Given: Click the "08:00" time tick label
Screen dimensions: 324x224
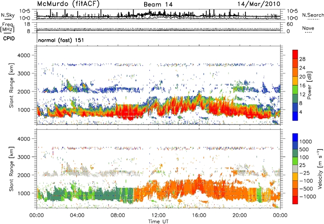Looking at the screenshot, I should click(x=118, y=216).
